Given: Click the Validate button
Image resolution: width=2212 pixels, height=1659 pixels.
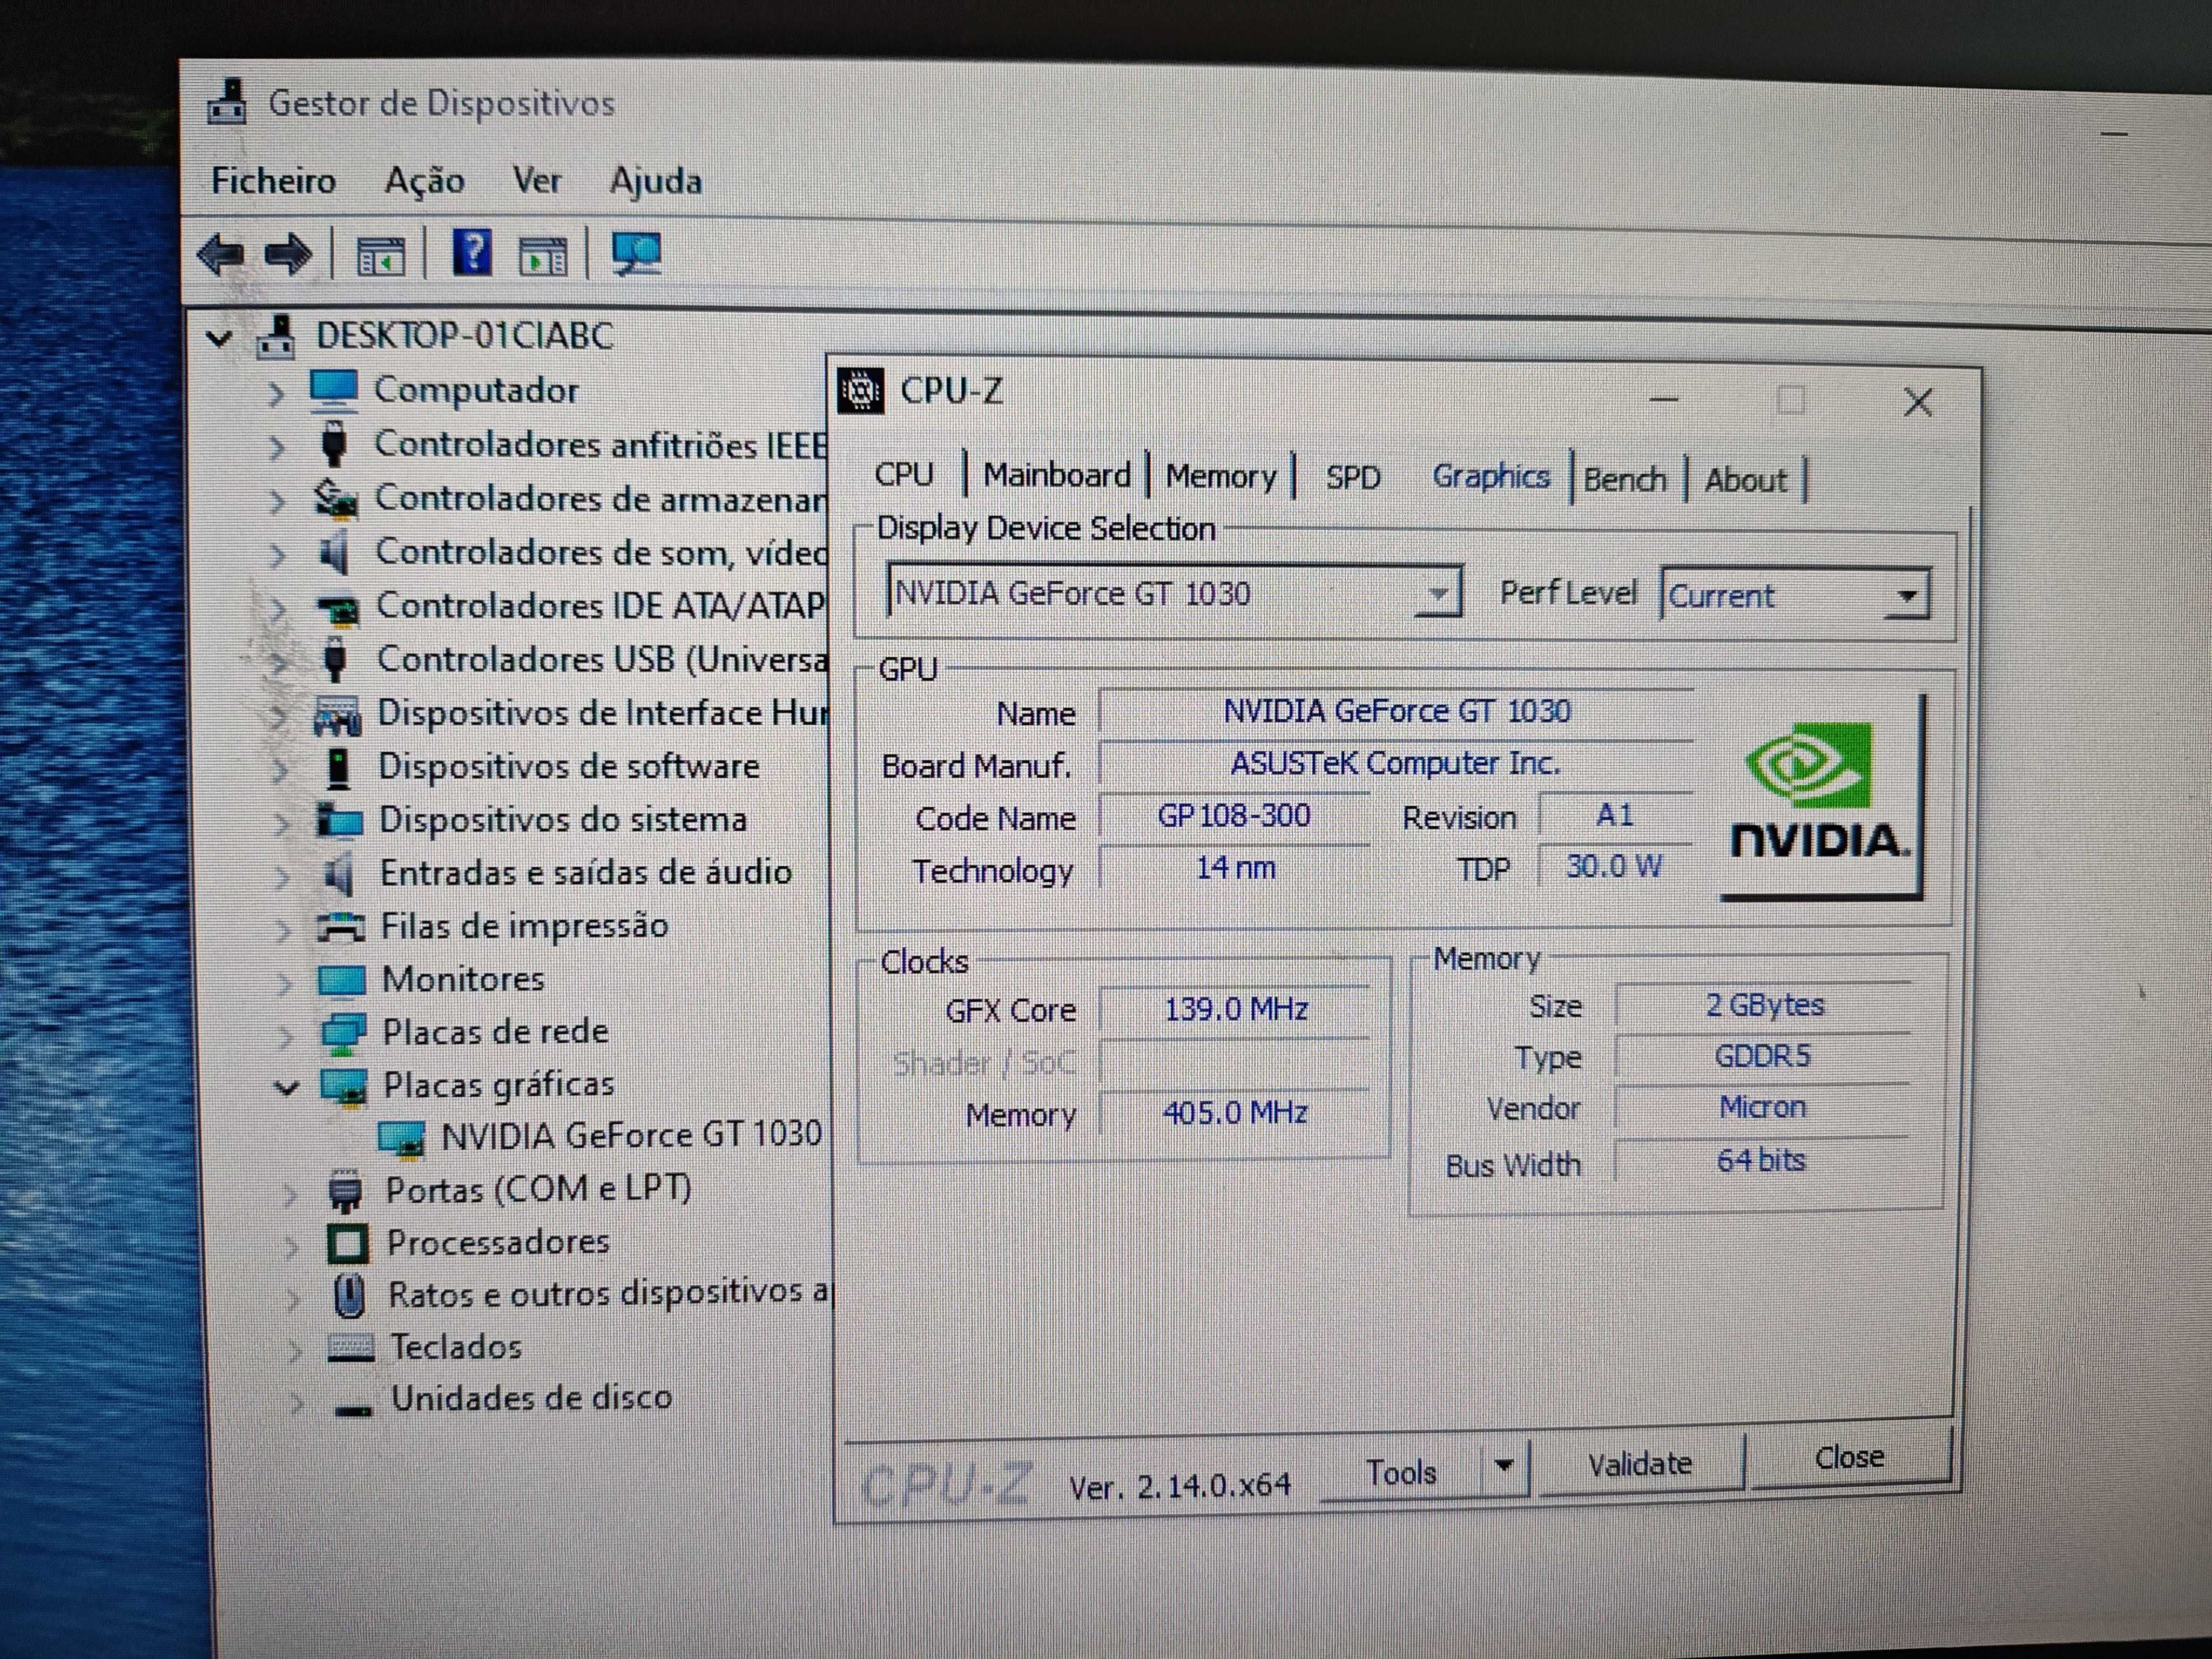Looking at the screenshot, I should [x=1640, y=1465].
